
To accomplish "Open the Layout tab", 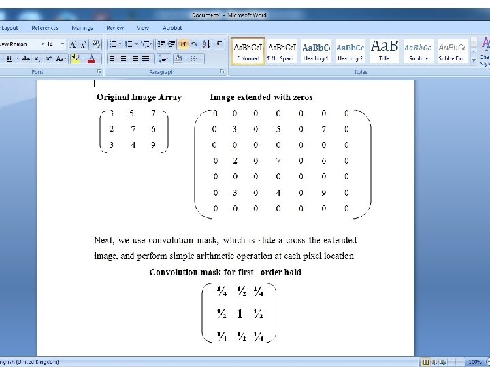I will (10, 28).
